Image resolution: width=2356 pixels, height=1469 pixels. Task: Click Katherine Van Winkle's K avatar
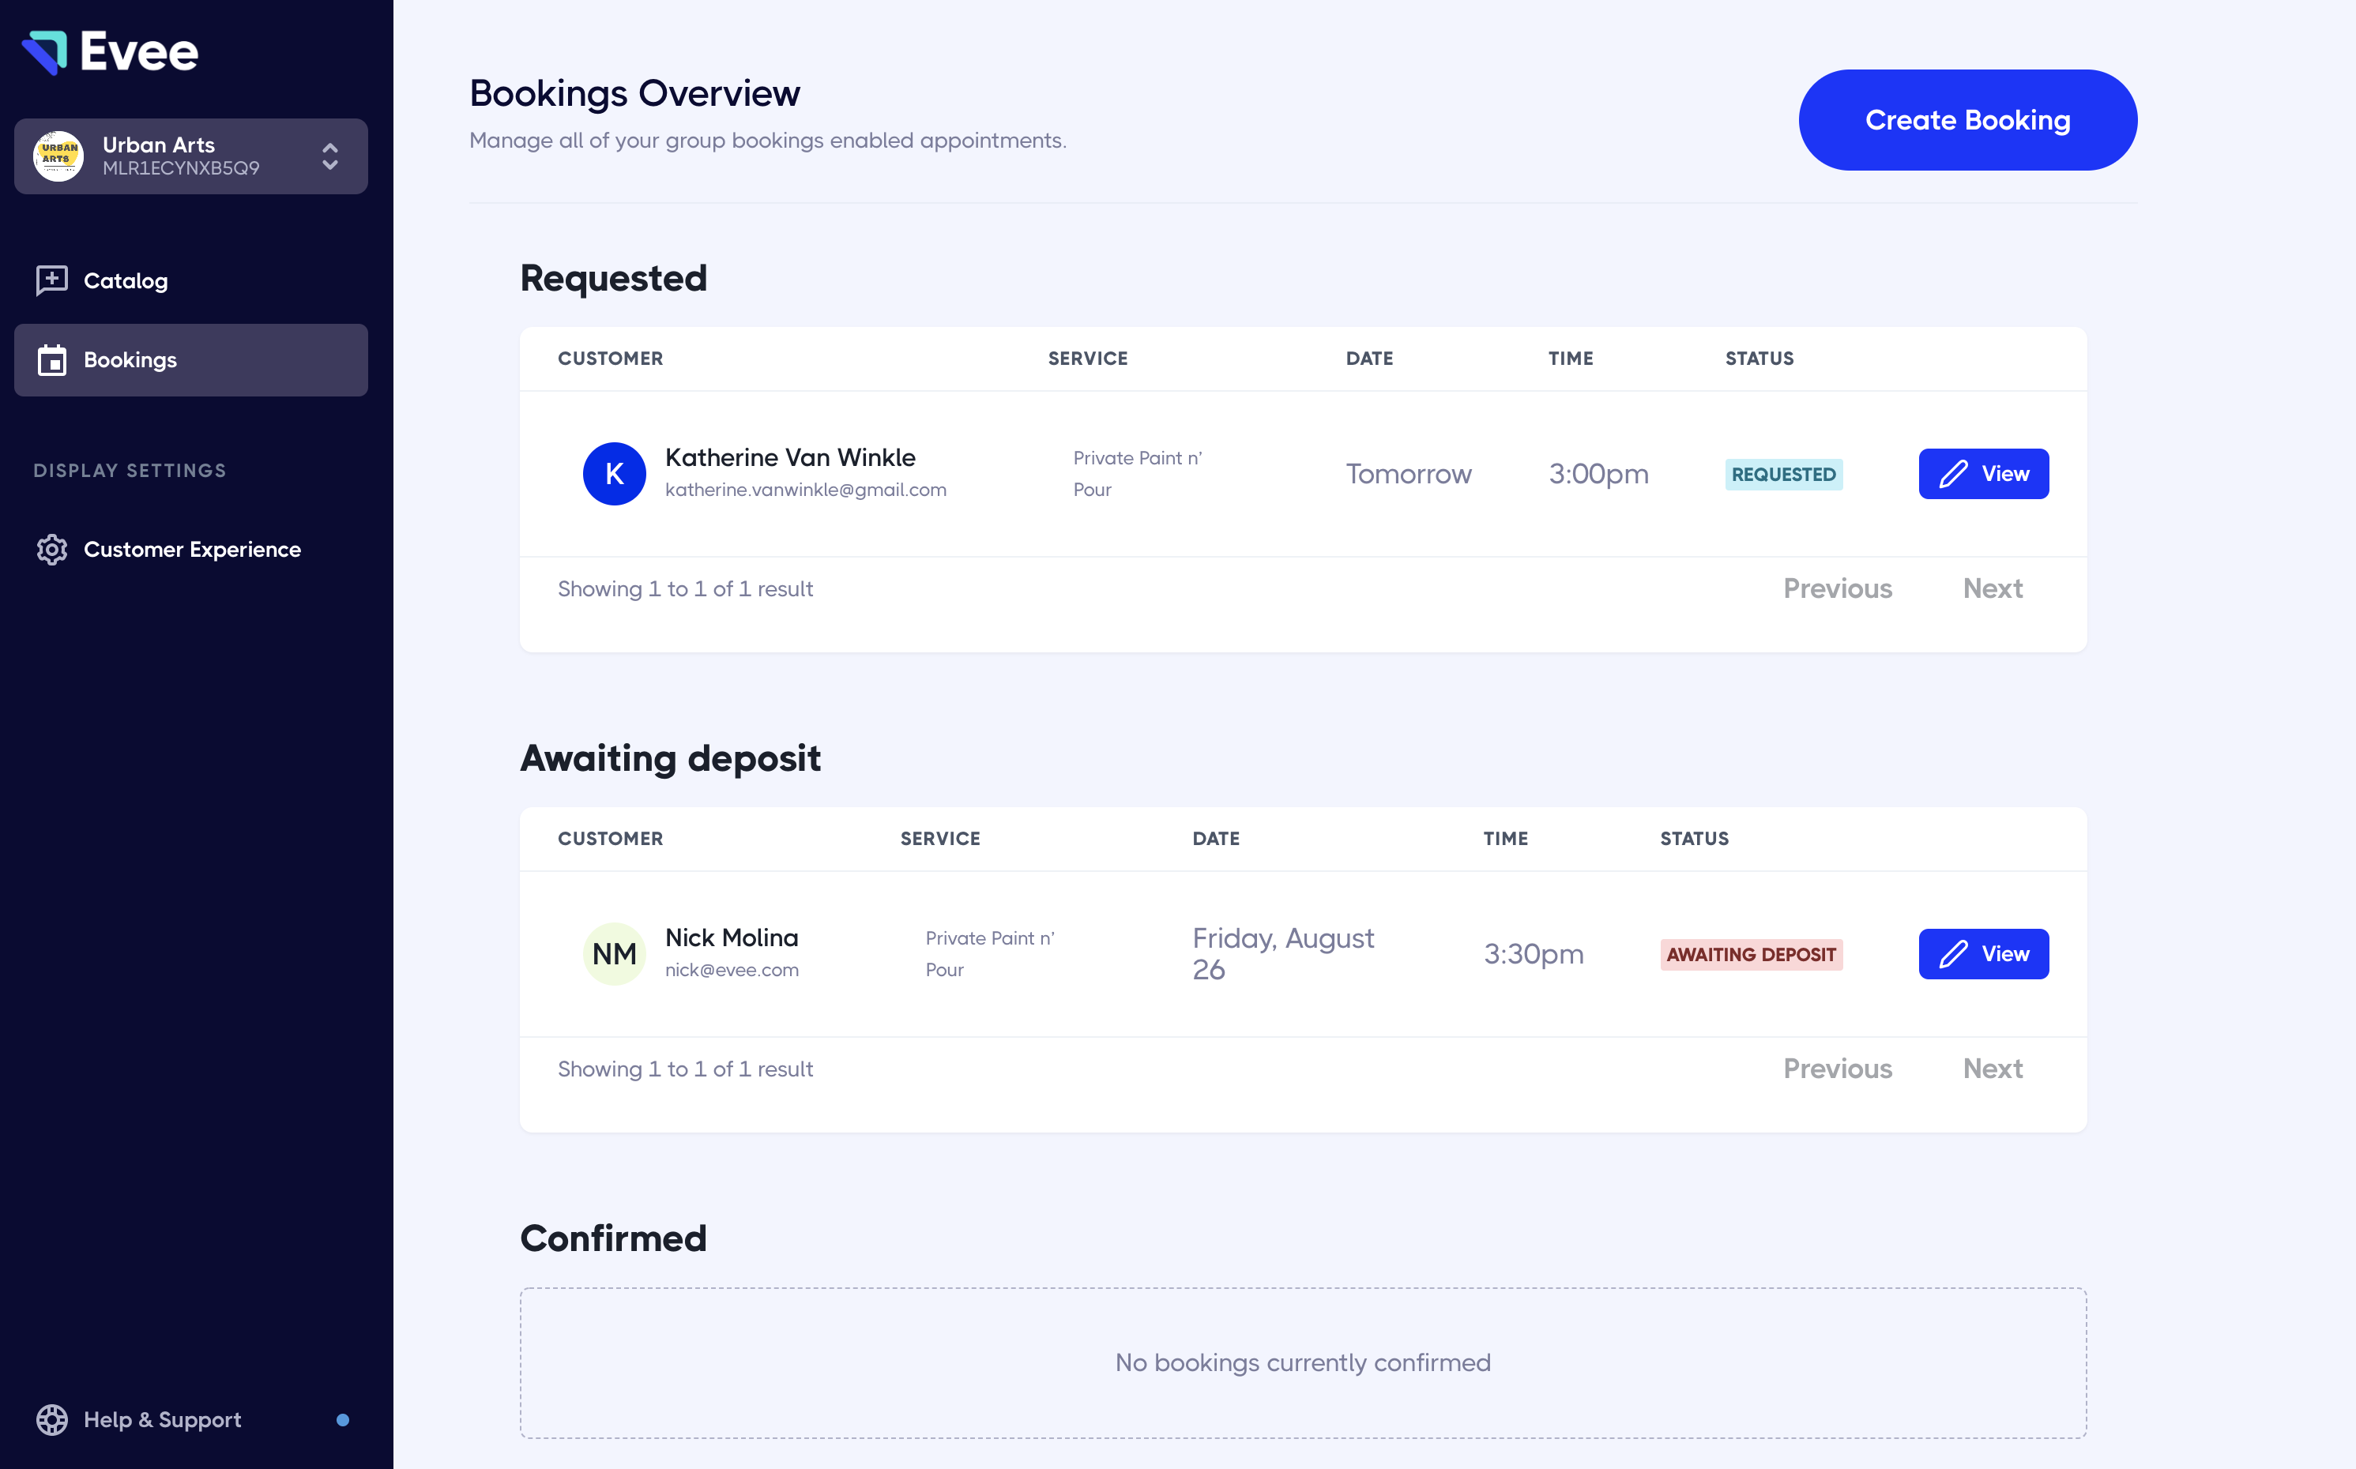click(x=614, y=474)
